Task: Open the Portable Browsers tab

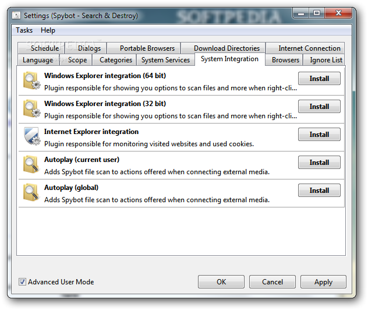Action: pos(144,48)
